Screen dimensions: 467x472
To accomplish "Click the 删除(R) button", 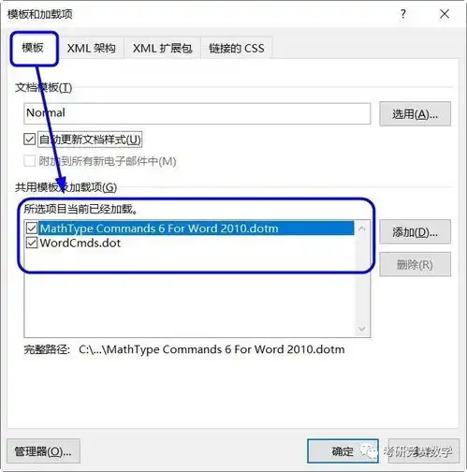I will pos(415,265).
